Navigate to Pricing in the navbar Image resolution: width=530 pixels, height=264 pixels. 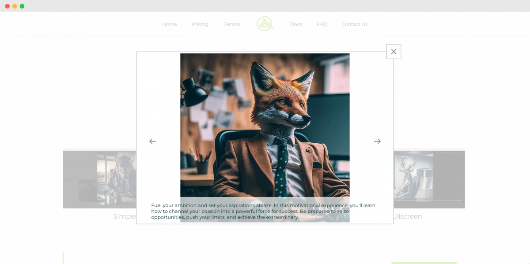point(200,24)
